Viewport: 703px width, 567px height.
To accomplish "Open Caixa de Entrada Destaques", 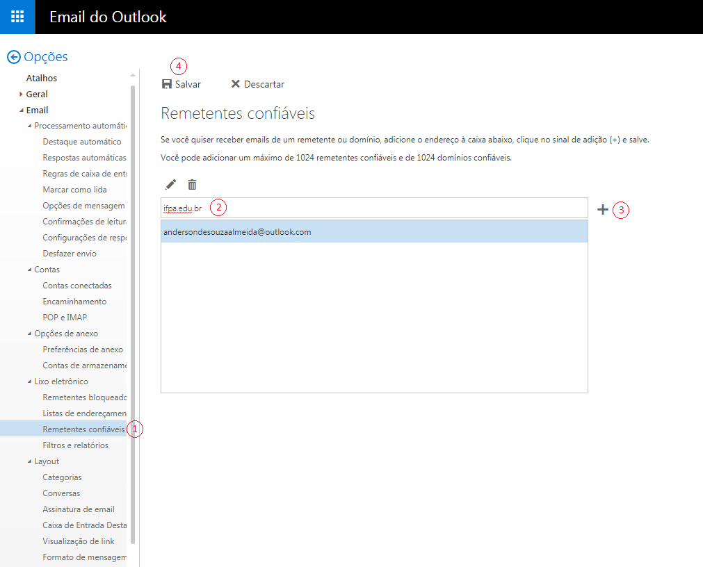I will (x=84, y=525).
